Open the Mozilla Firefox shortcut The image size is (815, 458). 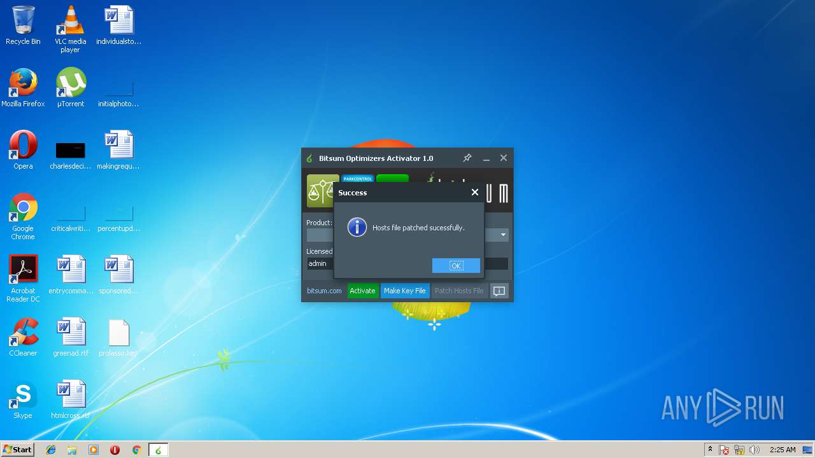[x=23, y=88]
